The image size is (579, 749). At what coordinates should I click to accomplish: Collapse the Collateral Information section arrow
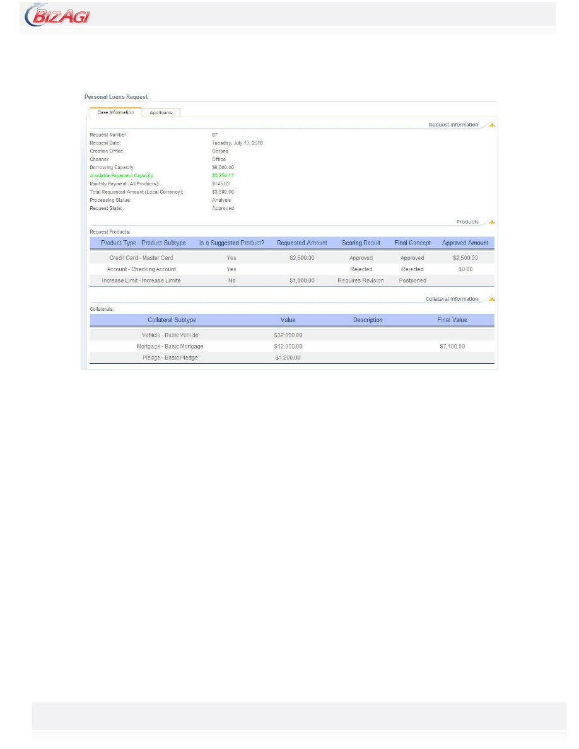point(491,299)
